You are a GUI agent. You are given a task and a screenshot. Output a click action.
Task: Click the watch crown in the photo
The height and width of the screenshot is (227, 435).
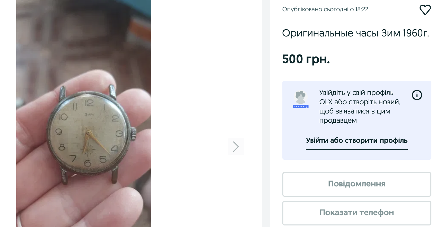[x=134, y=134]
